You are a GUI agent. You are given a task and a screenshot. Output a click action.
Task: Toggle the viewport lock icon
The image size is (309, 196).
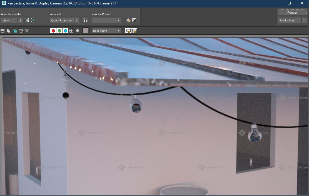(85, 20)
